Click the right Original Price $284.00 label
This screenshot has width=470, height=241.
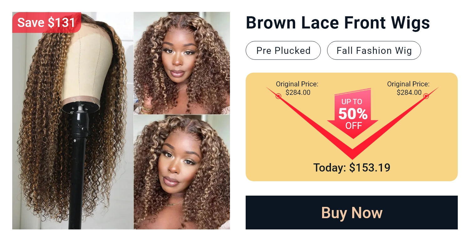408,88
